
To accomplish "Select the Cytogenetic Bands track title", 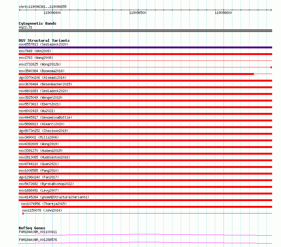I will click(38, 23).
